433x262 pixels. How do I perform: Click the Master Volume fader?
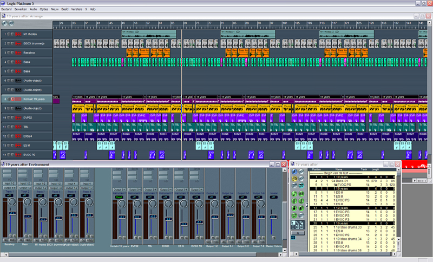point(273,217)
